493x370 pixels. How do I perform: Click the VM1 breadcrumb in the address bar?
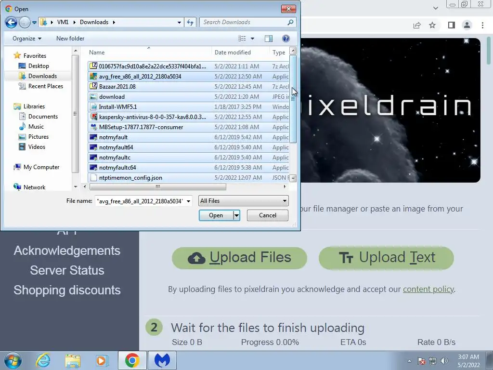[x=63, y=22]
